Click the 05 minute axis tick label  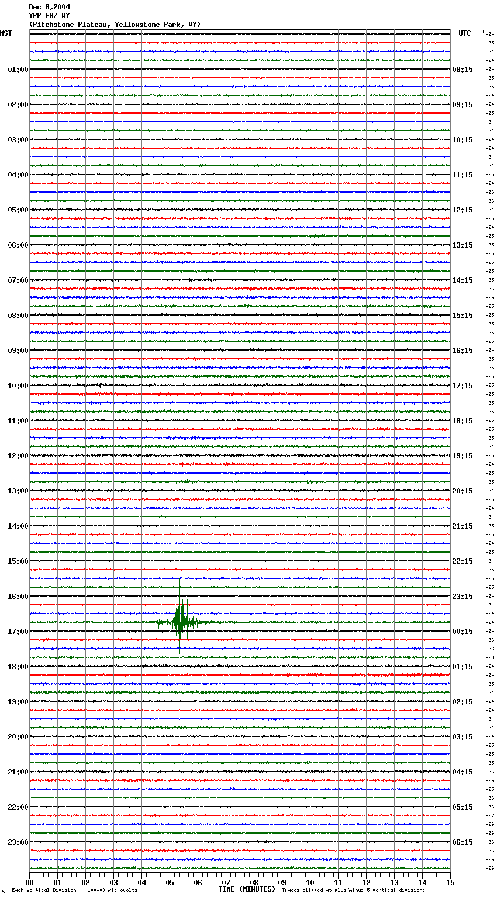(x=170, y=882)
